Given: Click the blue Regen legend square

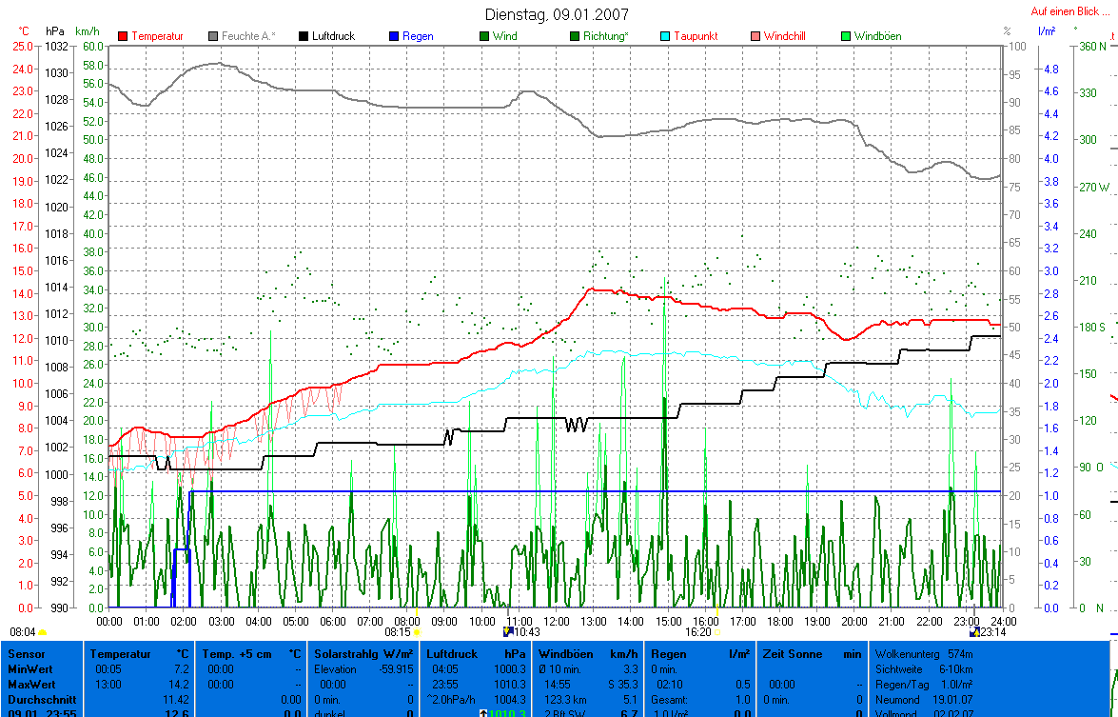Looking at the screenshot, I should pyautogui.click(x=394, y=36).
